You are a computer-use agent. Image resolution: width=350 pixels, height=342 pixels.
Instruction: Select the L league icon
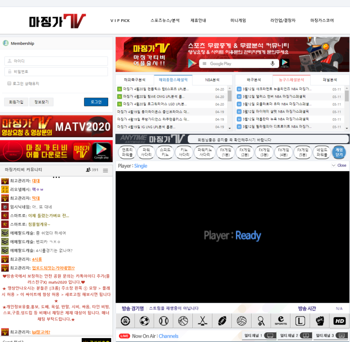coord(300,321)
